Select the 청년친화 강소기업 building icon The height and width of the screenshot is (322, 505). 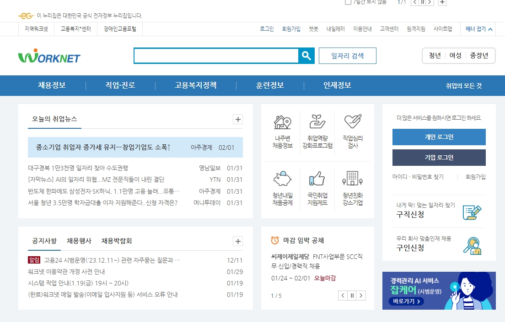point(352,179)
